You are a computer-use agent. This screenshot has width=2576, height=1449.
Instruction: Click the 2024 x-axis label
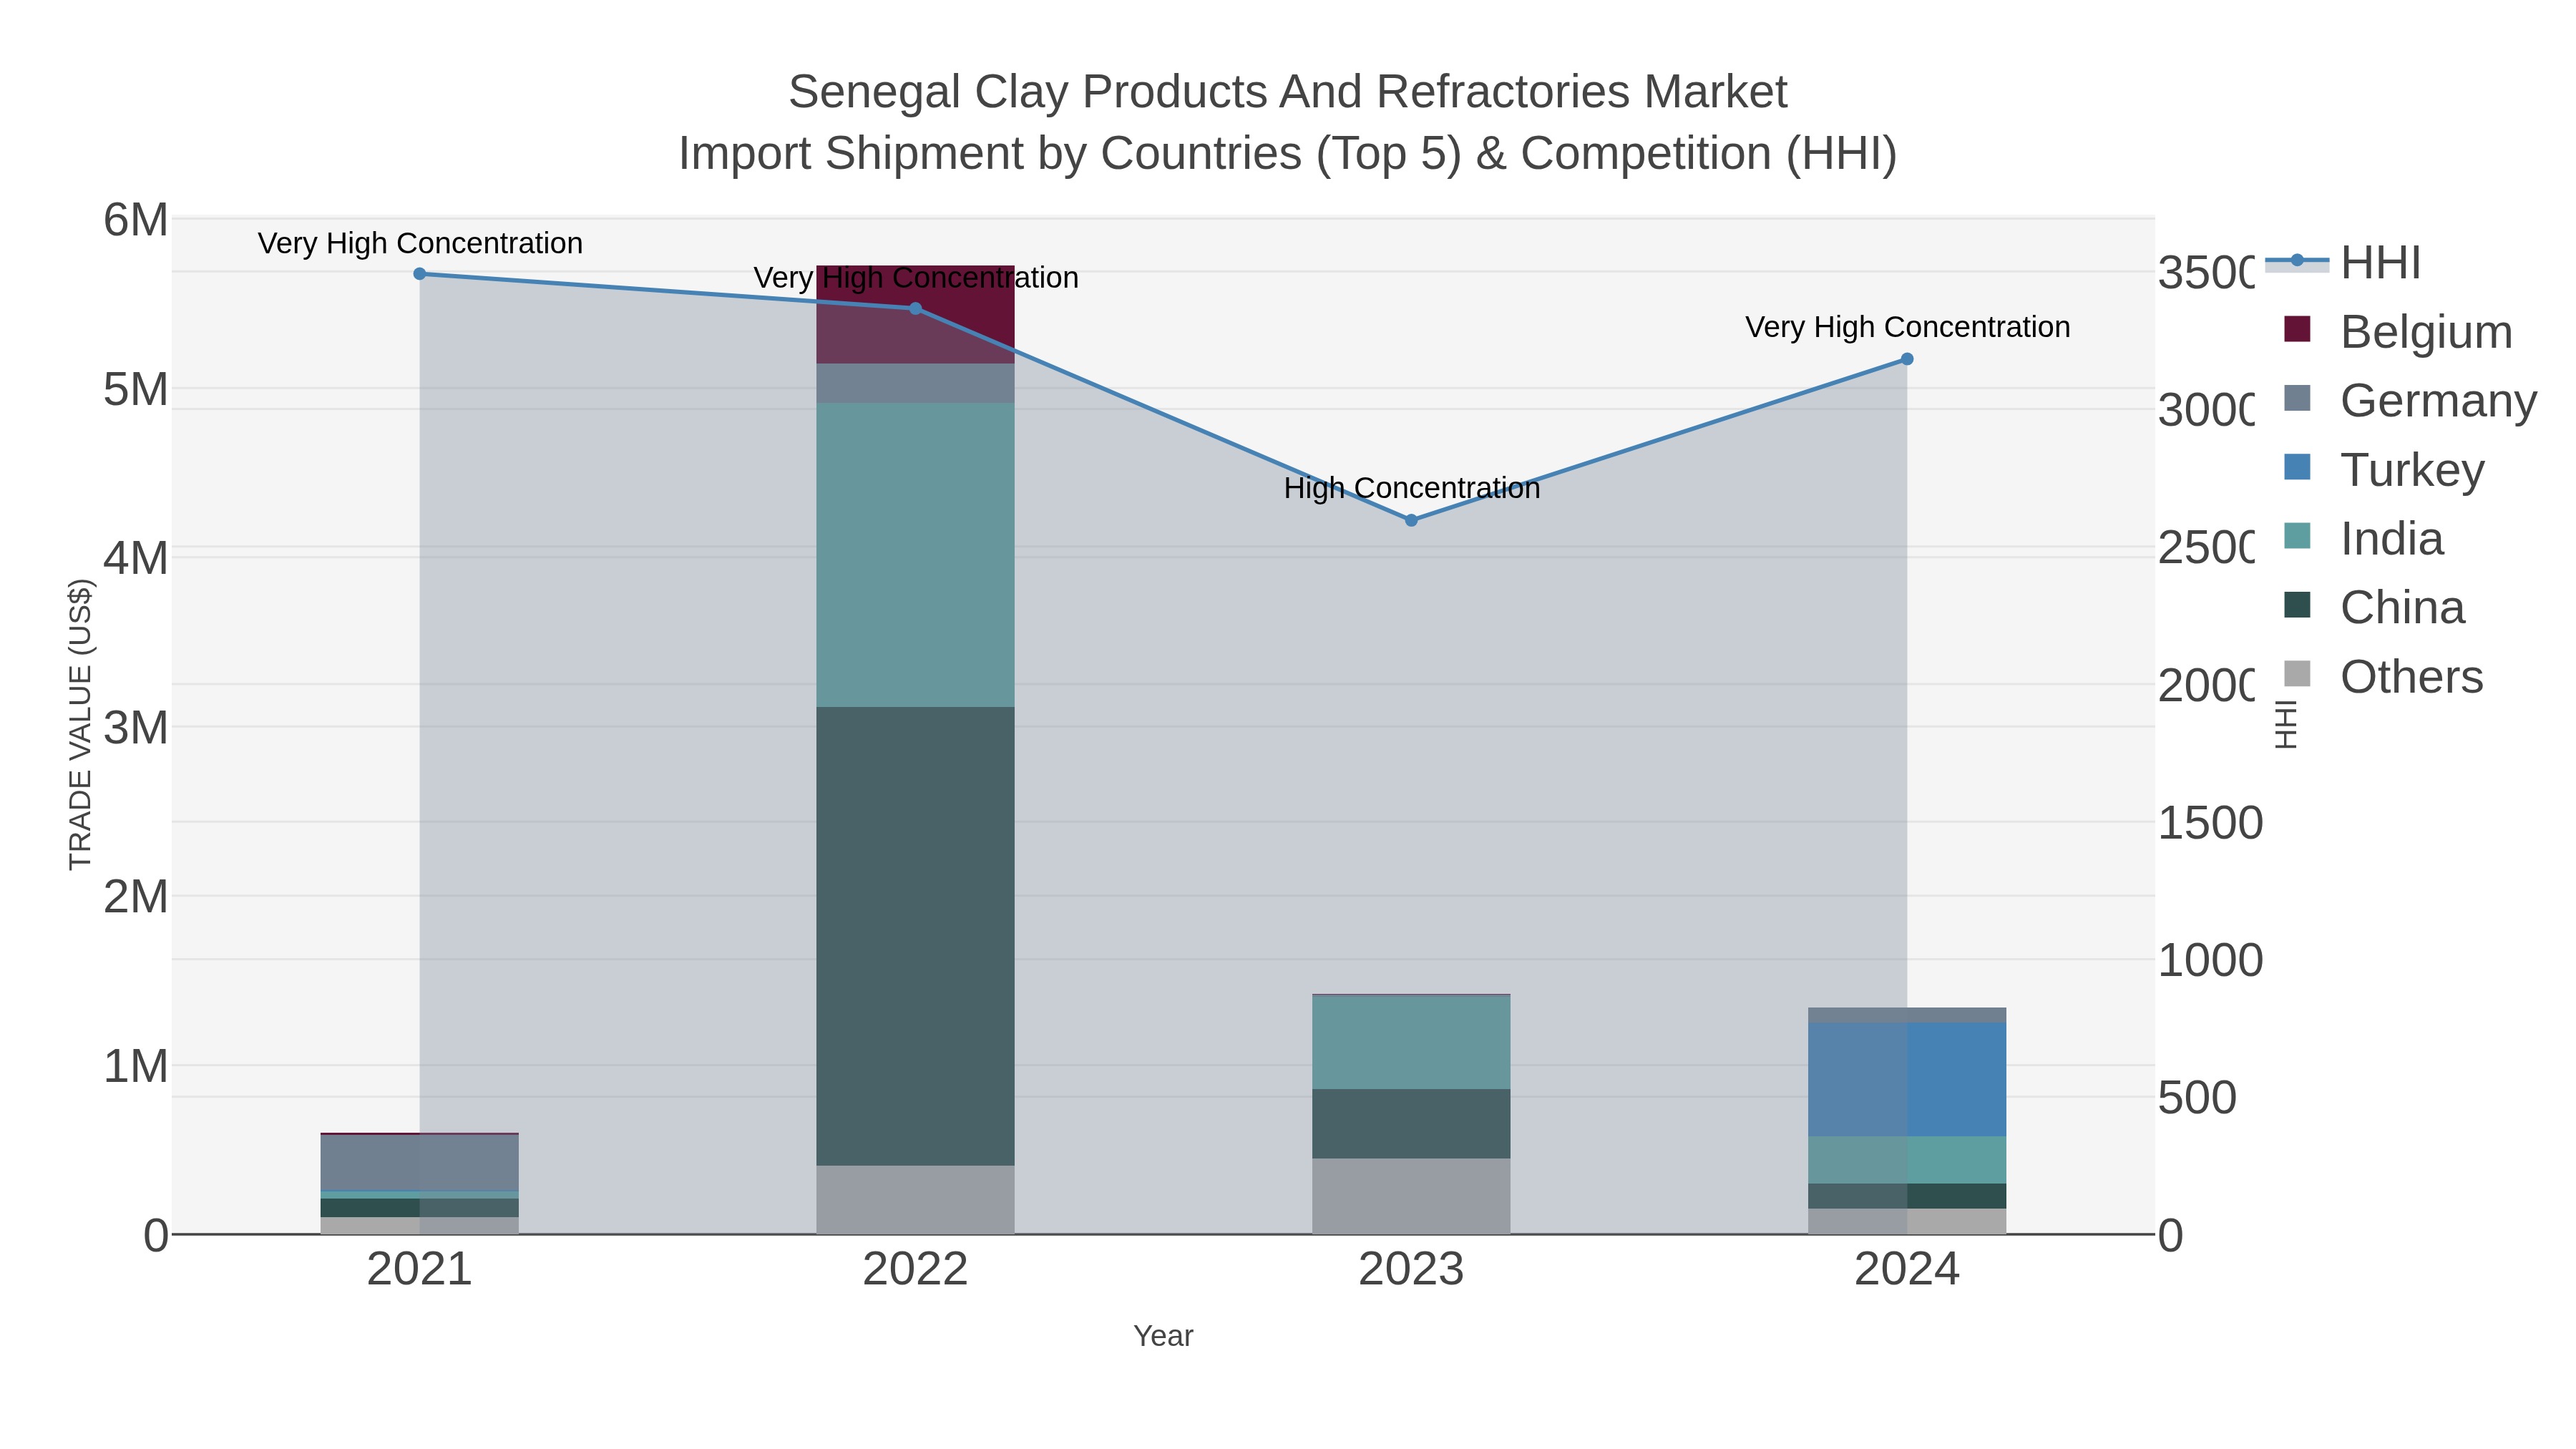coord(1907,1270)
